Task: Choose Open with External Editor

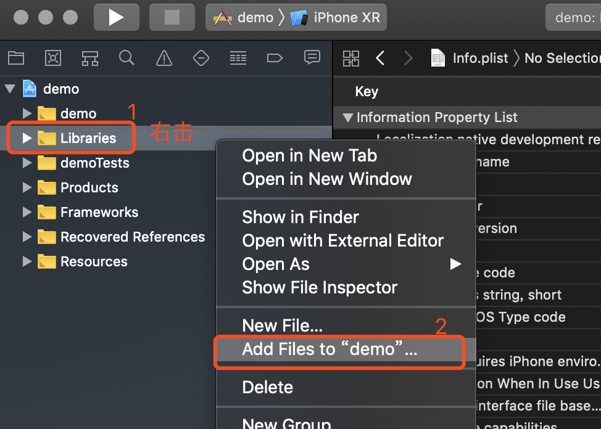Action: click(346, 240)
